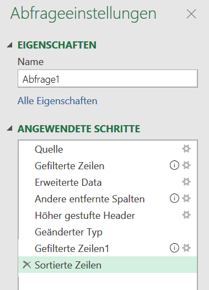Delete the Sortierte Zeilen step via X
209x290 pixels.
[27, 265]
